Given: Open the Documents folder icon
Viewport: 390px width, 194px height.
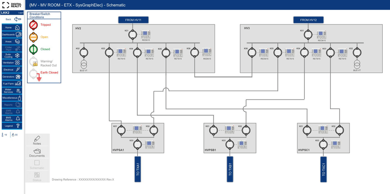Looking at the screenshot, I should click(x=37, y=151).
